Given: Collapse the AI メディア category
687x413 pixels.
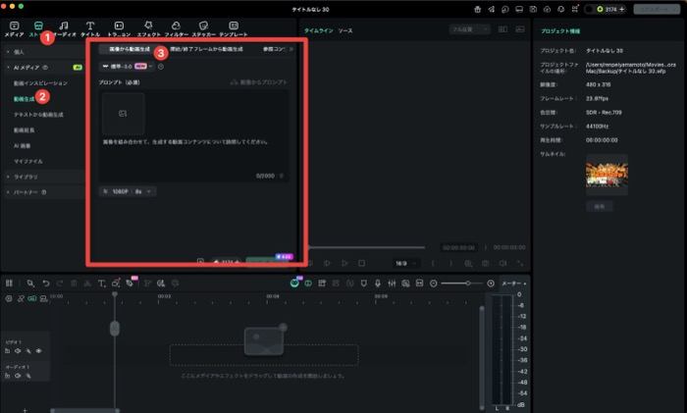Looking at the screenshot, I should point(44,68).
